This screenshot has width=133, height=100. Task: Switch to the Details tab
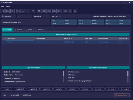click(18, 30)
